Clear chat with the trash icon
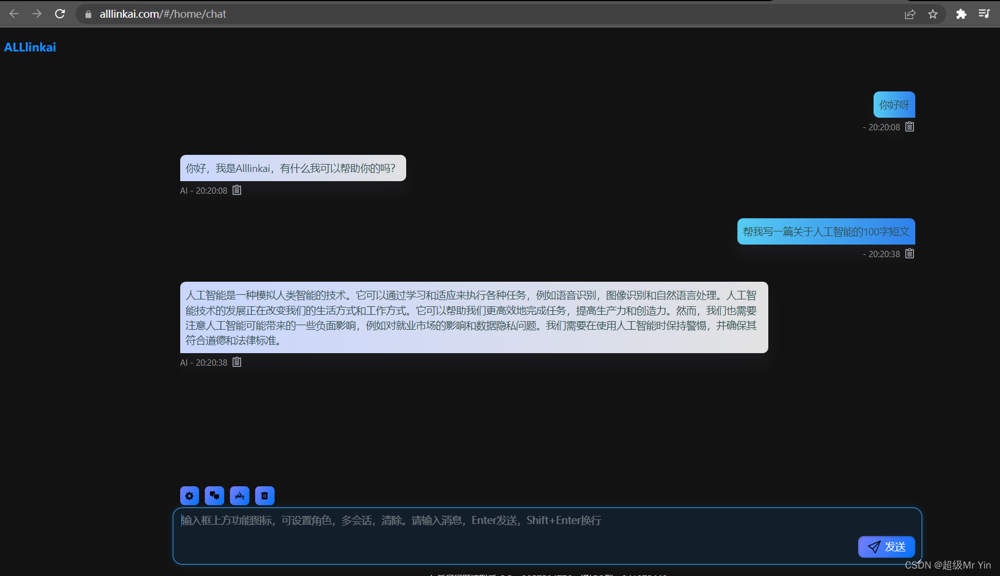 tap(265, 495)
